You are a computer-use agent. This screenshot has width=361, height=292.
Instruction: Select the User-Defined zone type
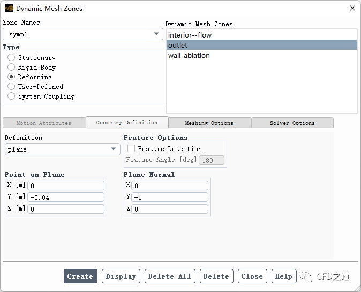[x=11, y=86]
